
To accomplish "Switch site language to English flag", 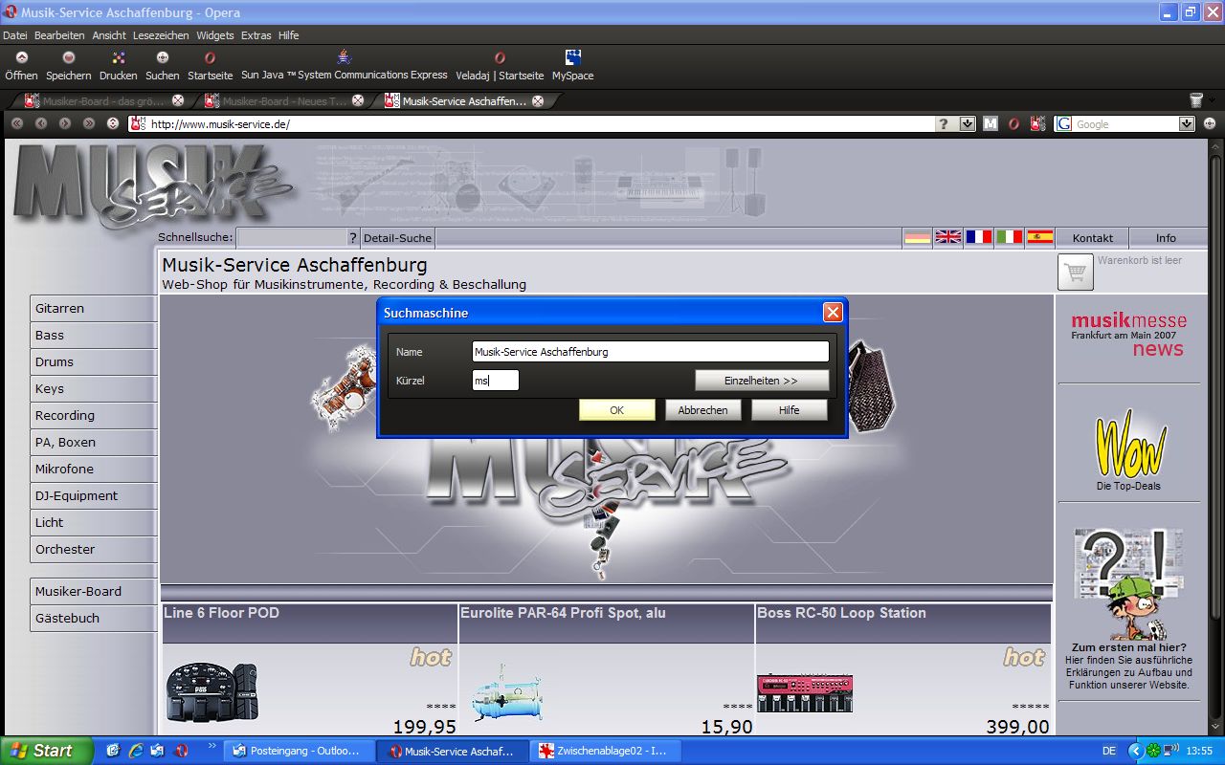I will pos(948,237).
